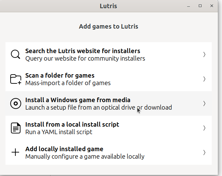222x176 pixels.
Task: Open chevron for Install a Windows game
Action: point(204,103)
